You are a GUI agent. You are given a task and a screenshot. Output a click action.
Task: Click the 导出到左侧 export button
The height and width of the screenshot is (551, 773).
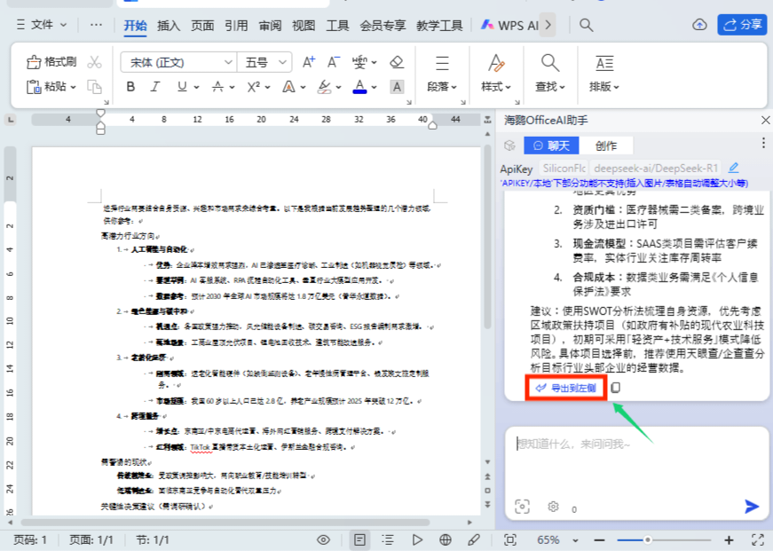click(x=567, y=388)
